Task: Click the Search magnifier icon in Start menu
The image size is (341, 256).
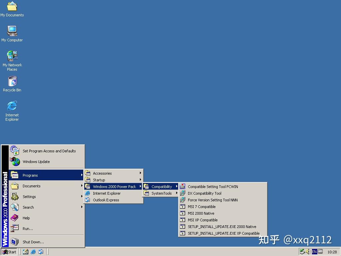Action: 15,207
